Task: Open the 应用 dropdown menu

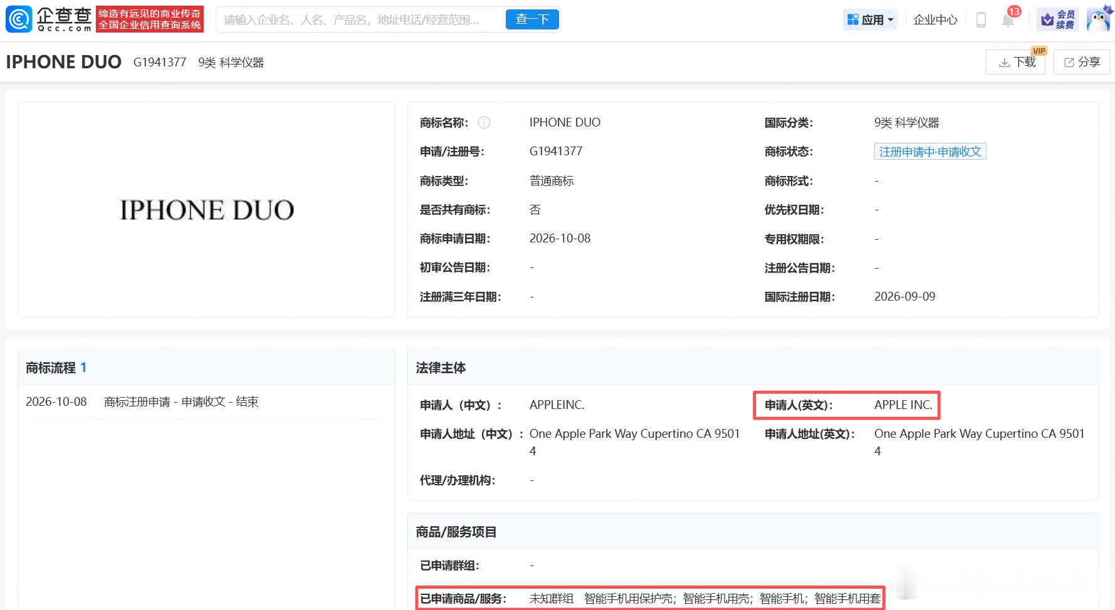Action: click(870, 20)
